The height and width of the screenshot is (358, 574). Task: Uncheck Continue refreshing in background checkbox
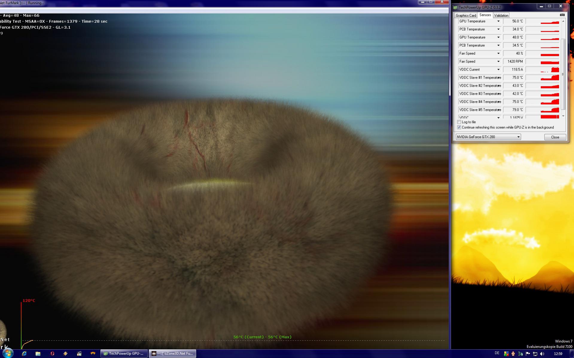coord(459,127)
